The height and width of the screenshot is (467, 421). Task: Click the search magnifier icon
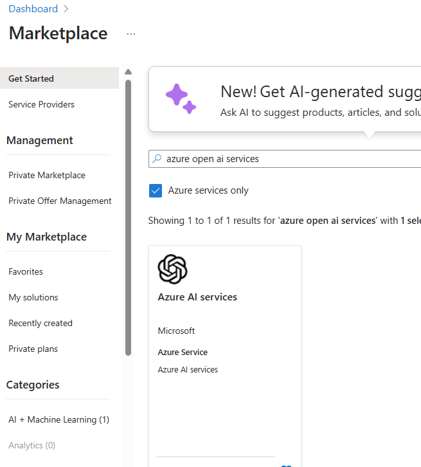(x=157, y=158)
